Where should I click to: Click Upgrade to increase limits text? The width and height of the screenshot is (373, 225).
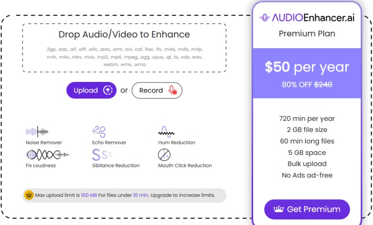[183, 195]
